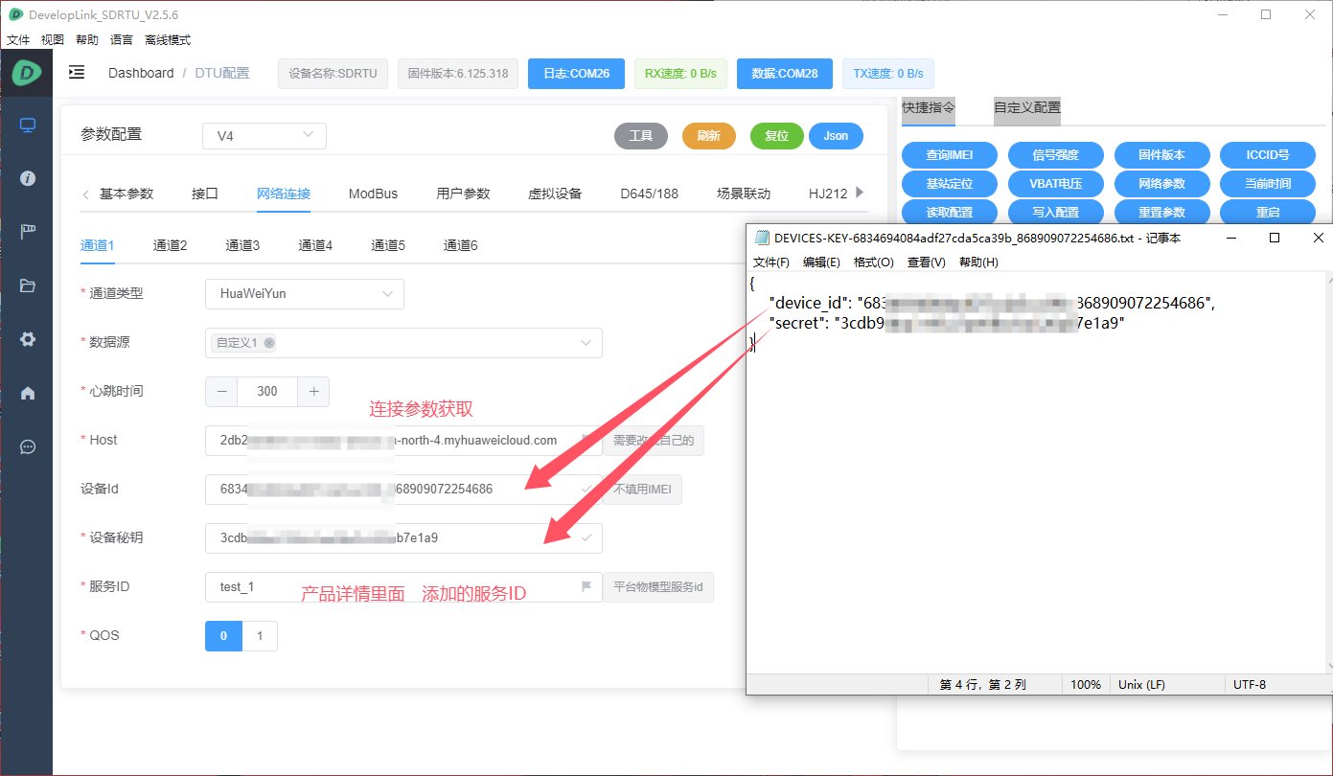This screenshot has height=776, width=1333.
Task: Click the orange 刷新 button
Action: pyautogui.click(x=709, y=136)
